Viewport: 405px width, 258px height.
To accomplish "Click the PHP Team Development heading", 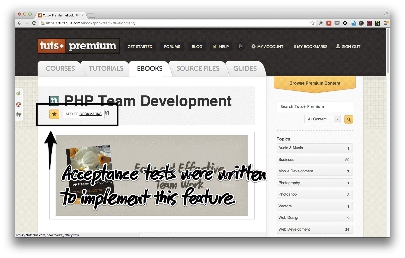I will (148, 101).
